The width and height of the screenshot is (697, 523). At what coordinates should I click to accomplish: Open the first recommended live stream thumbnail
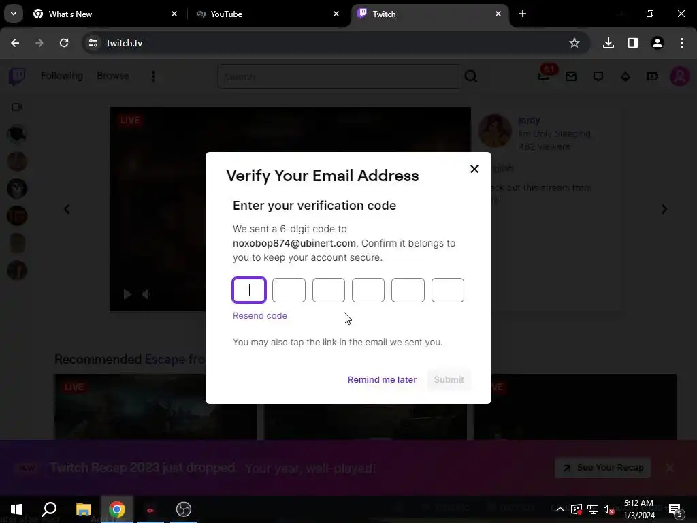[x=156, y=407]
